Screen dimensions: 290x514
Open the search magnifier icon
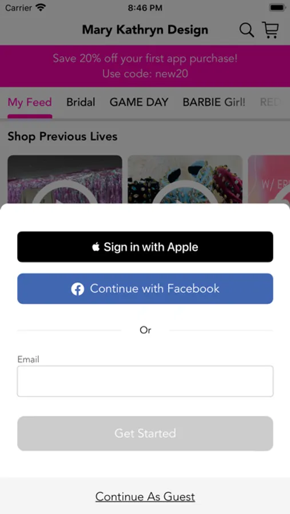tap(247, 30)
